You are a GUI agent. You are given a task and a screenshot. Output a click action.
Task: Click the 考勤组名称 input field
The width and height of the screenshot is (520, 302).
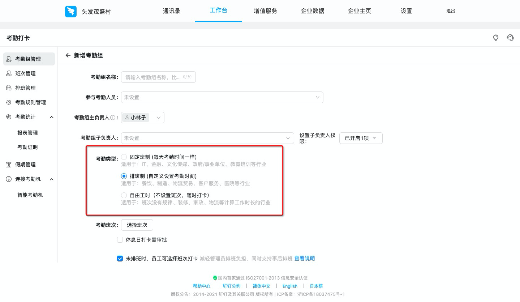click(x=158, y=77)
